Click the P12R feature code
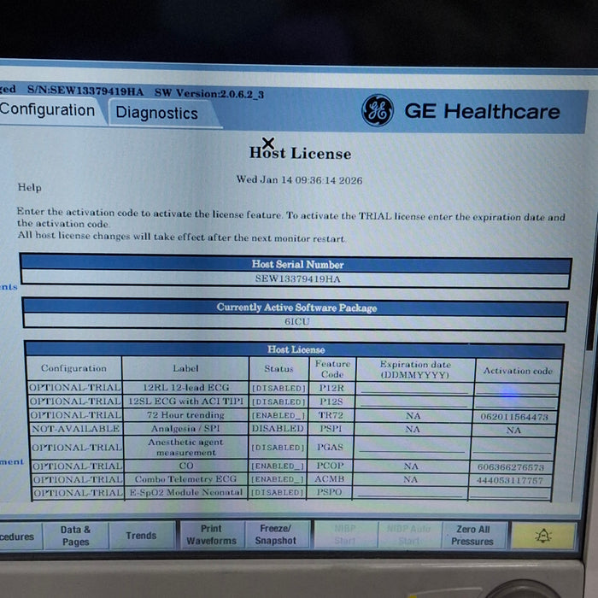 pos(331,388)
